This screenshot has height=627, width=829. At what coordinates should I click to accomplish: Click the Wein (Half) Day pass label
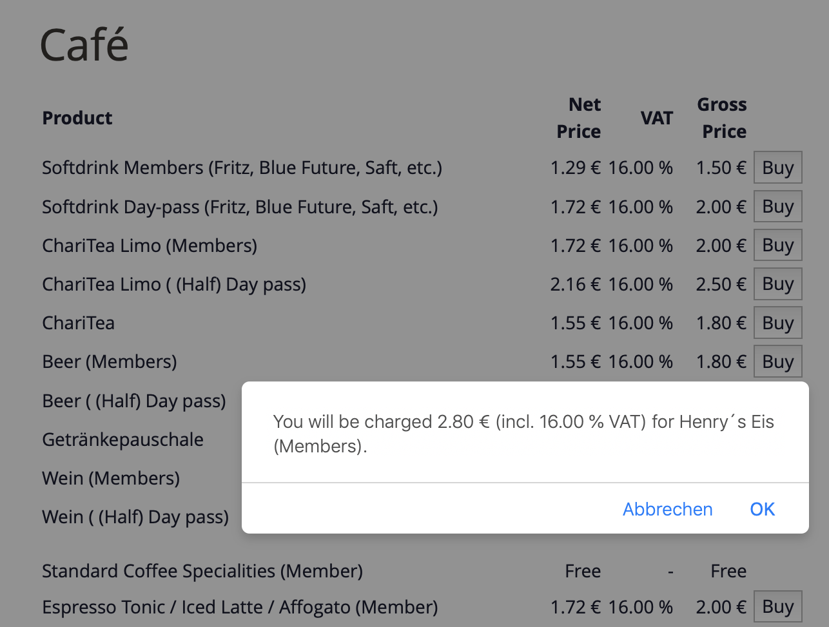point(135,516)
